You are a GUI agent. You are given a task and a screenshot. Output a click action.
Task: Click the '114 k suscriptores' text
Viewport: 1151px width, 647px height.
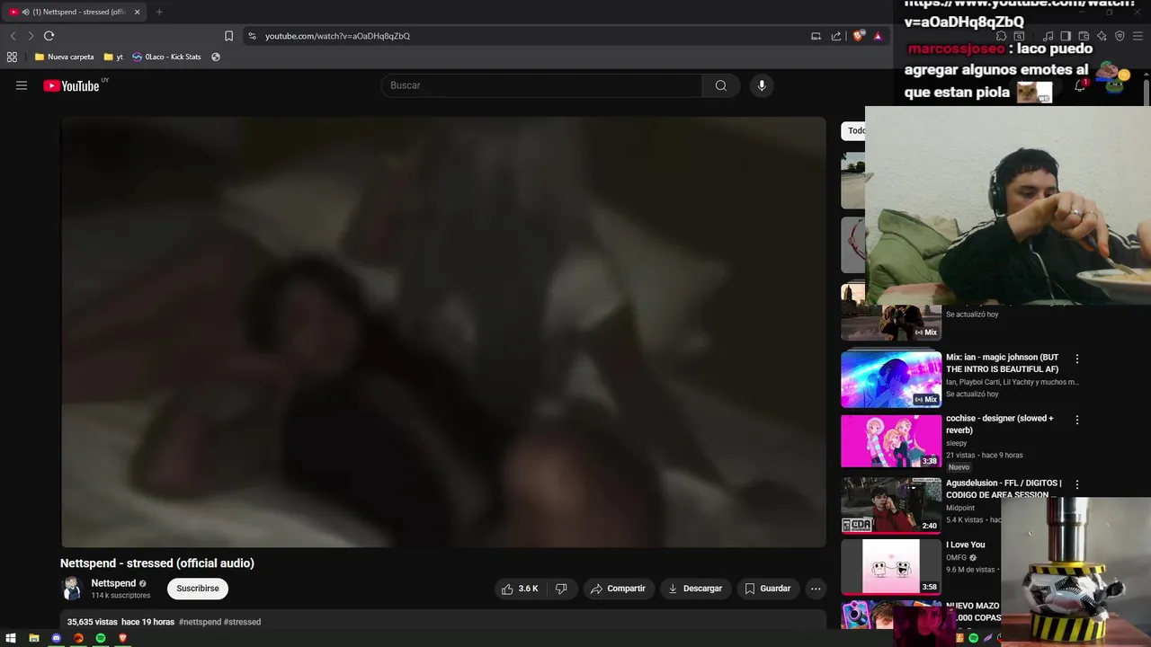point(120,596)
